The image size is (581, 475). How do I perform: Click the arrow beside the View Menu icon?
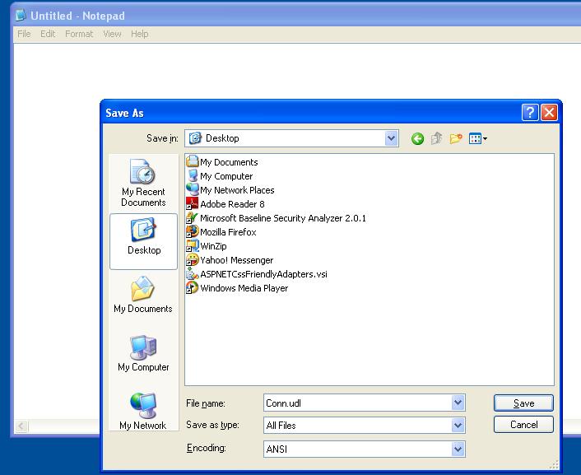click(x=485, y=139)
